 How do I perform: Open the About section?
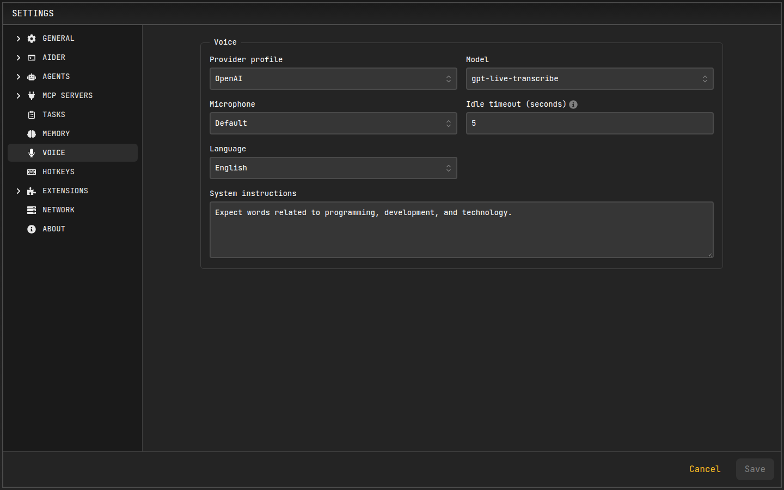pos(72,229)
